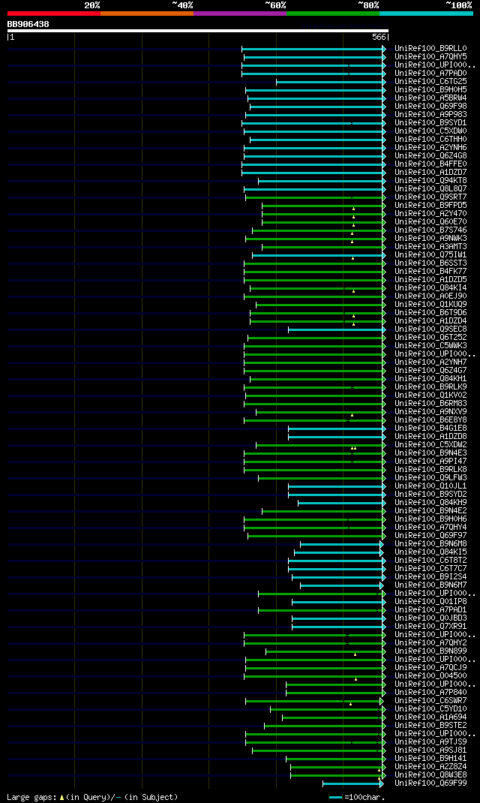Click label UniRef100_A2YNH6
The image size is (480, 803).
click(x=430, y=148)
